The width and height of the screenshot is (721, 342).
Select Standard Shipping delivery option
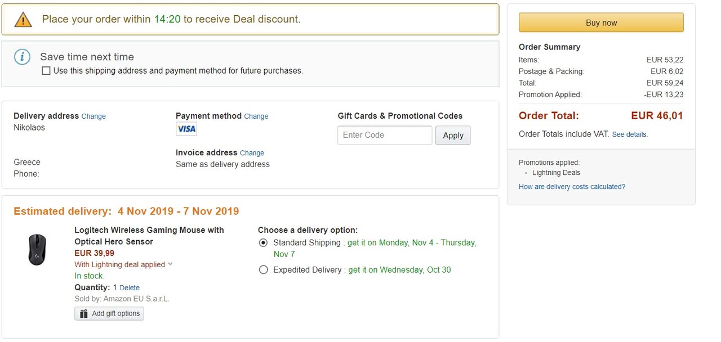(x=263, y=243)
